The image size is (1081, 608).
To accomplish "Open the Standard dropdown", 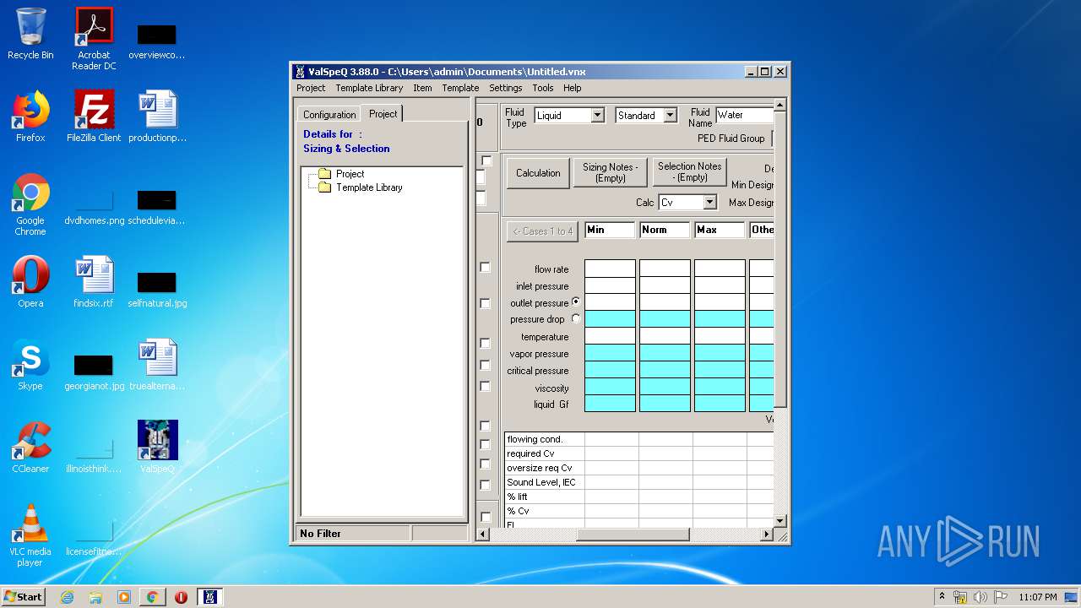I will (x=671, y=116).
